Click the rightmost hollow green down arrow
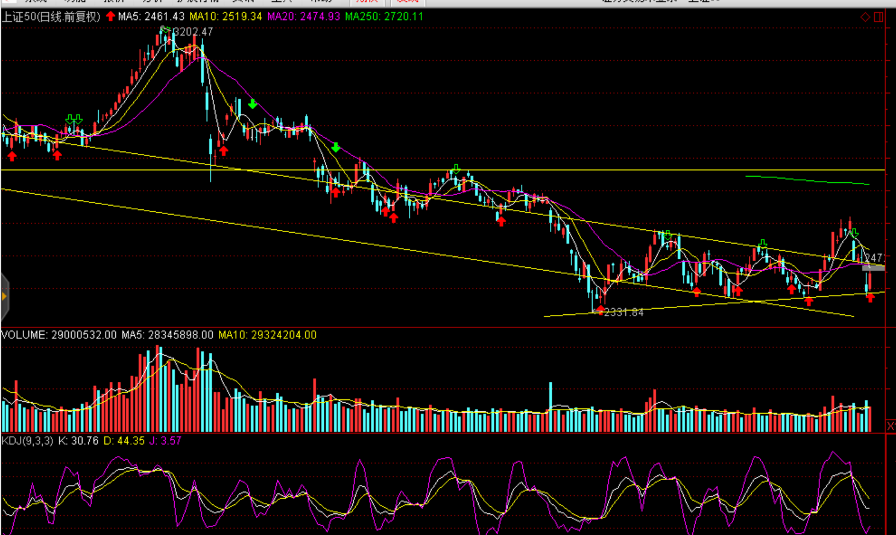Screen dimensions: 896x535 (854, 233)
